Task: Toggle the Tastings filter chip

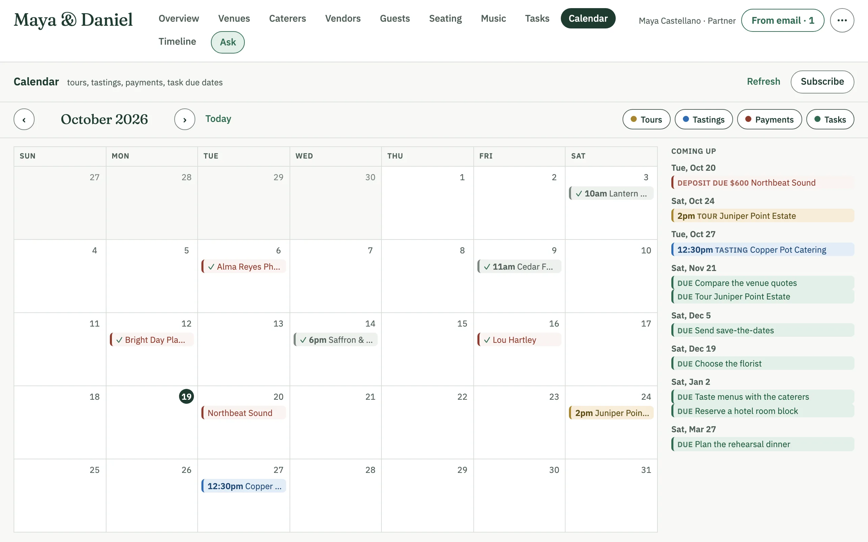Action: pyautogui.click(x=704, y=119)
